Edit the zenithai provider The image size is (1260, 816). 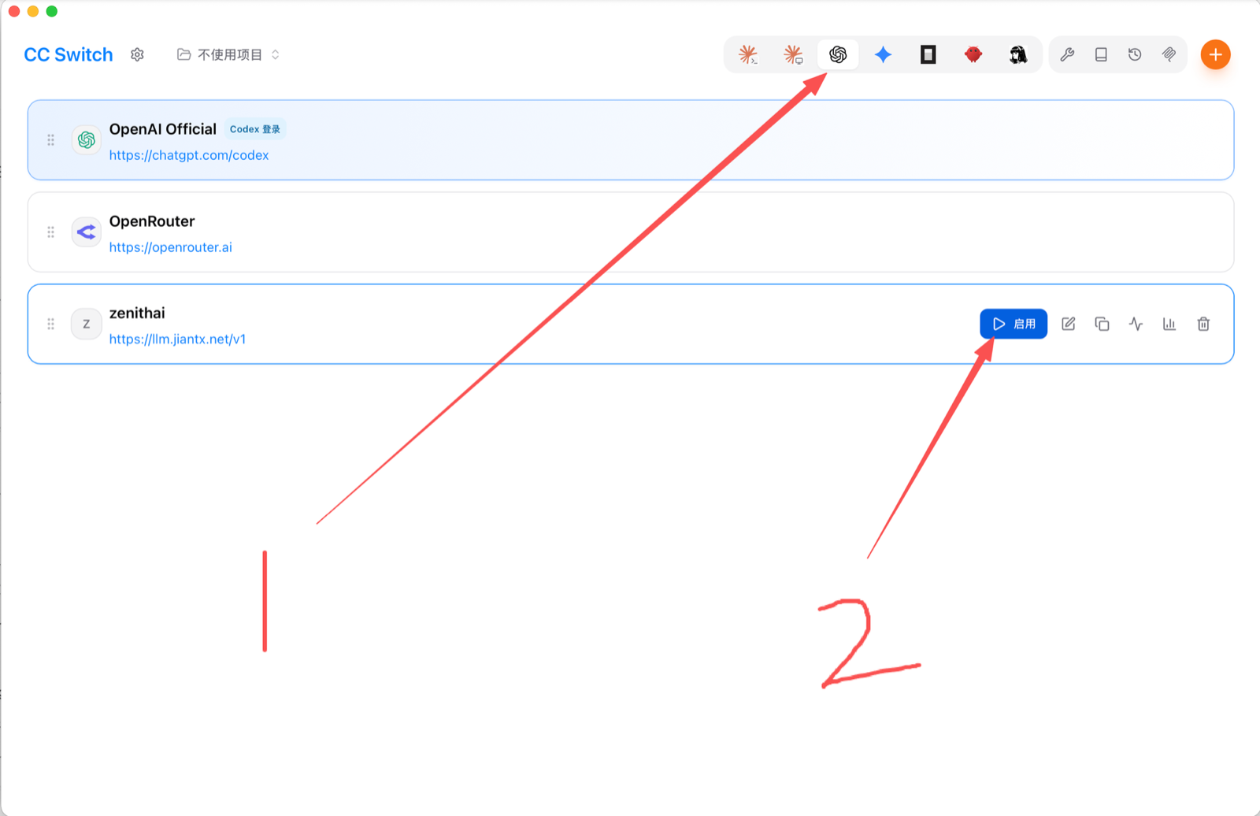click(x=1069, y=324)
